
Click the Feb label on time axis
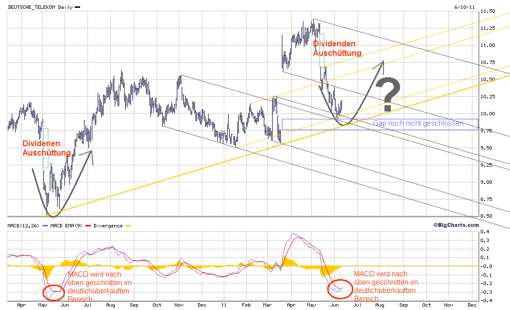tap(246, 305)
